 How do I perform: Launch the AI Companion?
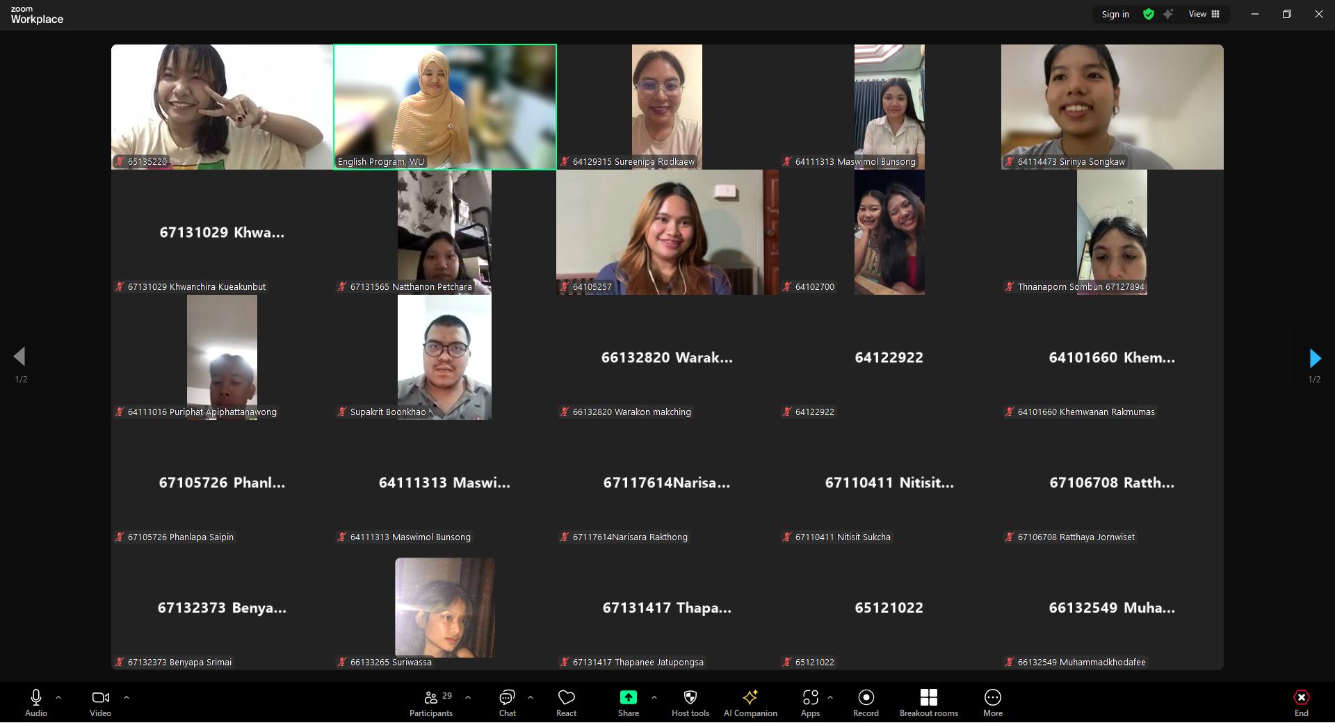click(750, 703)
